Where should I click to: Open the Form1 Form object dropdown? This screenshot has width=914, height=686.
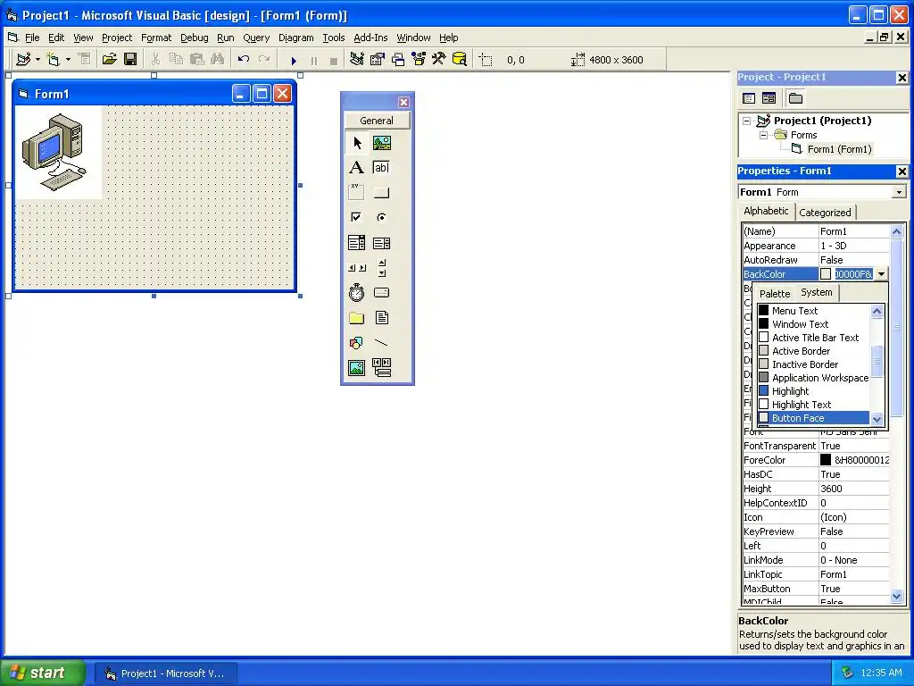[x=899, y=193]
